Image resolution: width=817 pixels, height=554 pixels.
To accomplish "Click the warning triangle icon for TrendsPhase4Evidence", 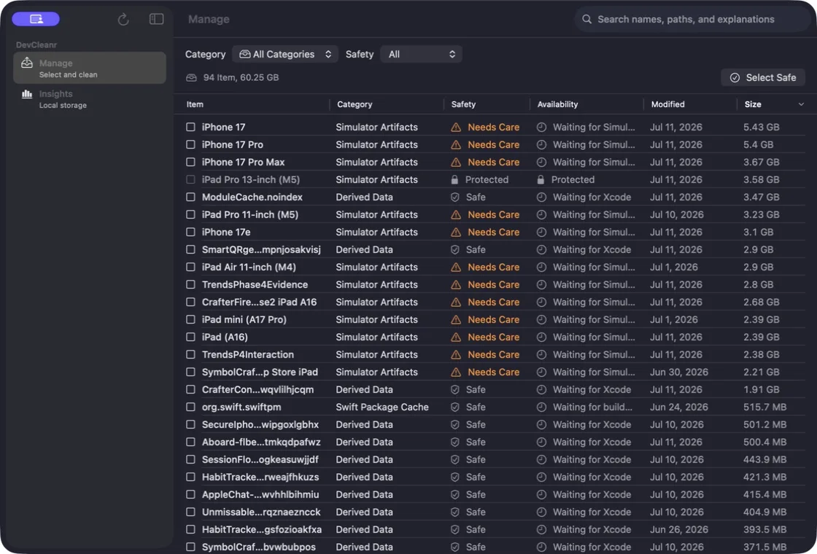I will (456, 285).
